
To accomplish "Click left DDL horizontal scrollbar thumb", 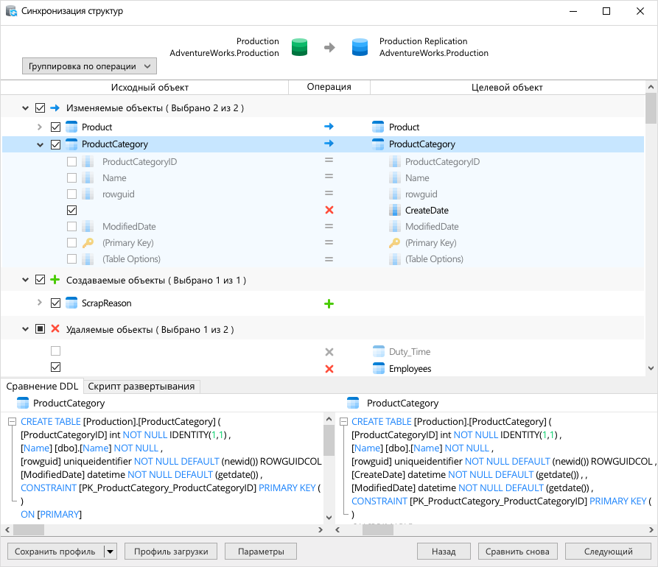I will click(x=29, y=529).
